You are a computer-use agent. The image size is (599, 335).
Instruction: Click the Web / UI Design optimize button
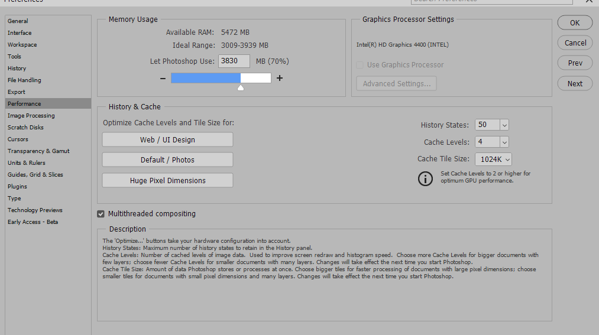click(x=168, y=139)
